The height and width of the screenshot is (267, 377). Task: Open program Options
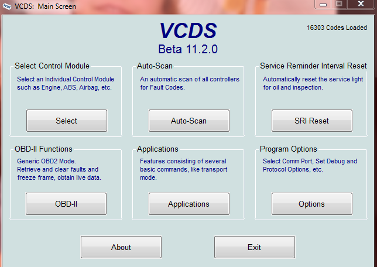point(312,204)
